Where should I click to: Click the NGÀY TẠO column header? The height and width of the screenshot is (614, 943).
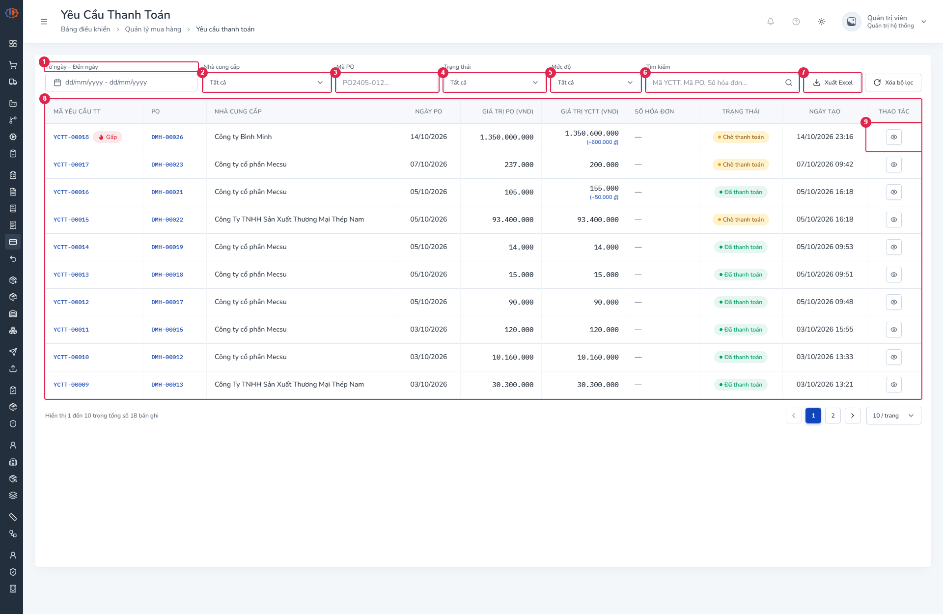click(825, 112)
